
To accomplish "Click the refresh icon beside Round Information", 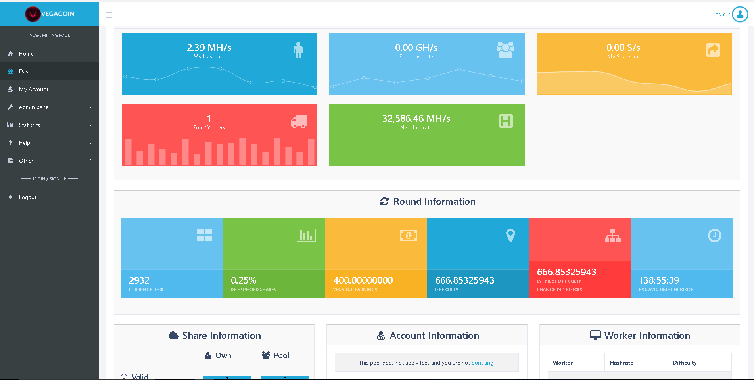I will pos(384,202).
